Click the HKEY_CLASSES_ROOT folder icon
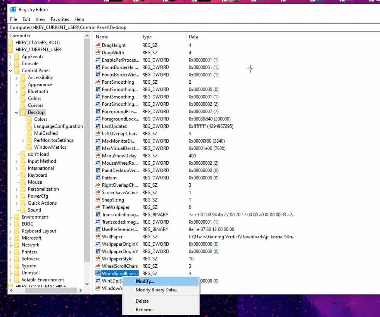 11,43
